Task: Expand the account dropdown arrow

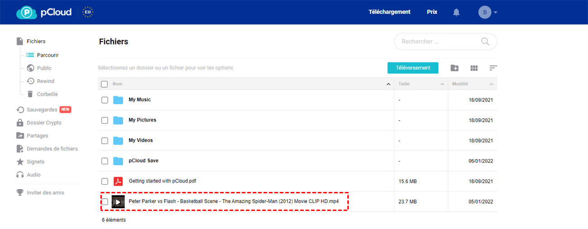Action: pos(496,12)
